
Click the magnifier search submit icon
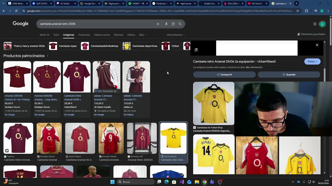(x=180, y=24)
